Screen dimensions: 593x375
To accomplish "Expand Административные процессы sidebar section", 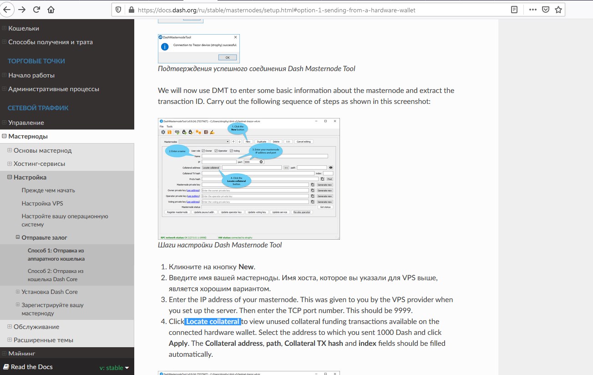I will coord(4,89).
